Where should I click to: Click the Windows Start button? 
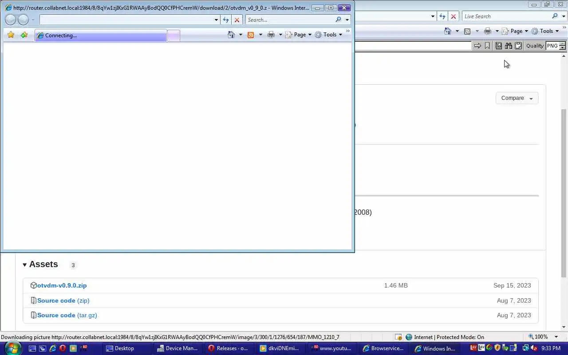point(12,348)
